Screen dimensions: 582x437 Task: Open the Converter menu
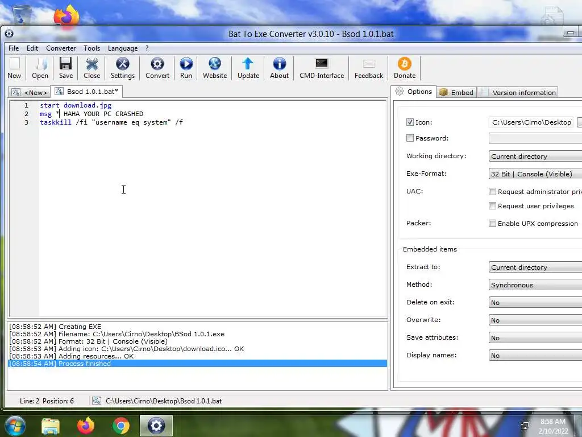[x=61, y=48]
